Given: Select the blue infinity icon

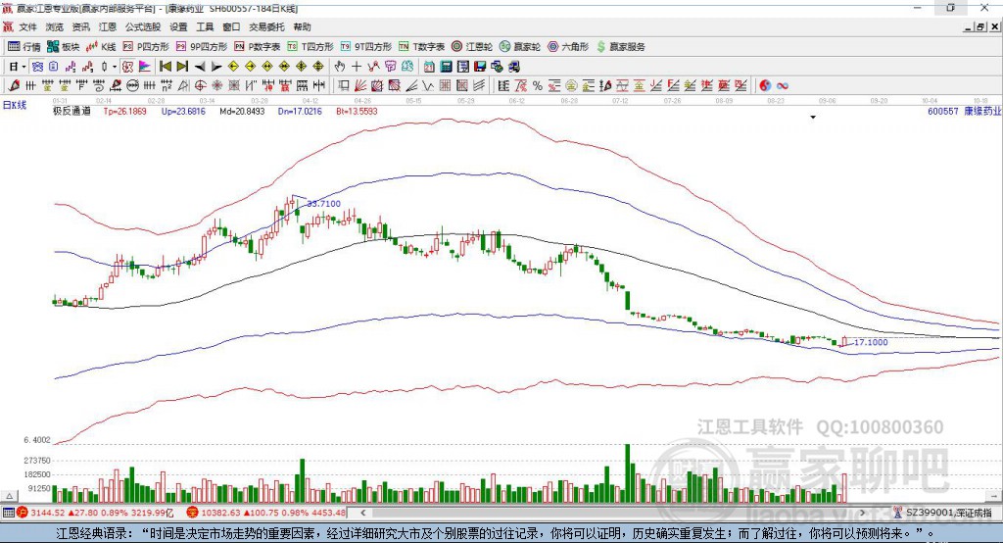Looking at the screenshot, I should pyautogui.click(x=783, y=86).
